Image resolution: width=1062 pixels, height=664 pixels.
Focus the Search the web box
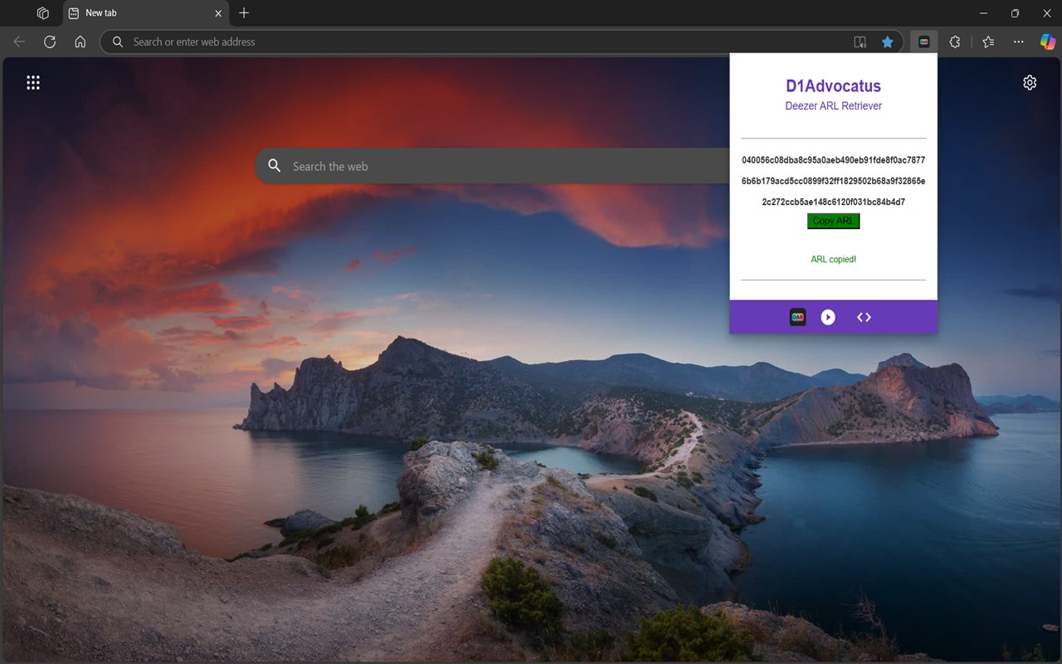[492, 166]
